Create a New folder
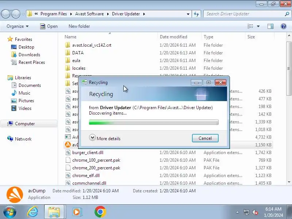This screenshot has height=219, width=292. click(79, 26)
